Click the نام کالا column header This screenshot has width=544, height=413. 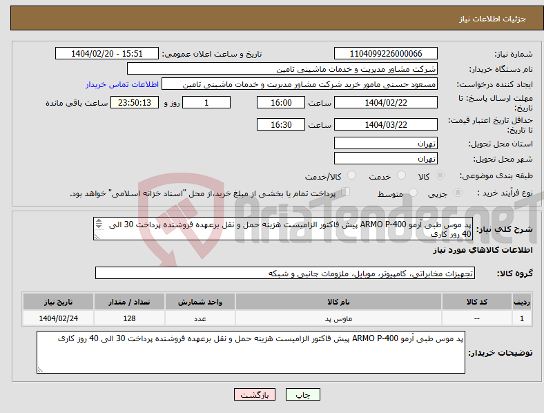pyautogui.click(x=338, y=302)
